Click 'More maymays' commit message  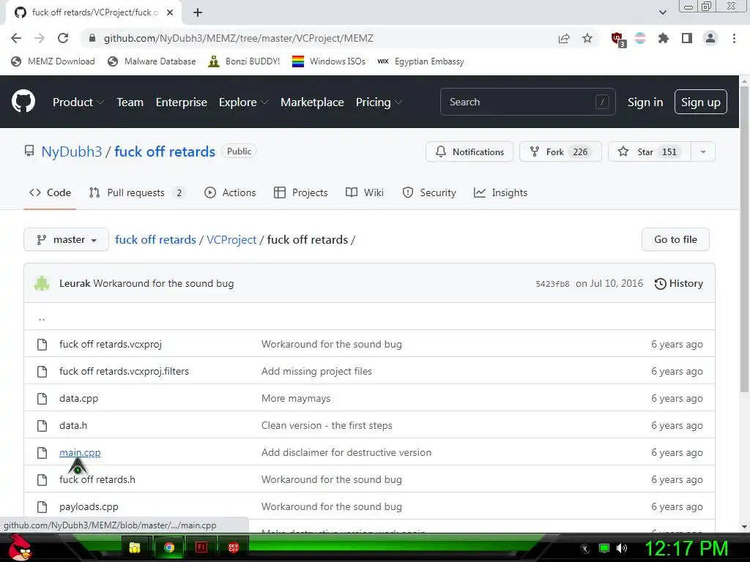click(x=296, y=399)
